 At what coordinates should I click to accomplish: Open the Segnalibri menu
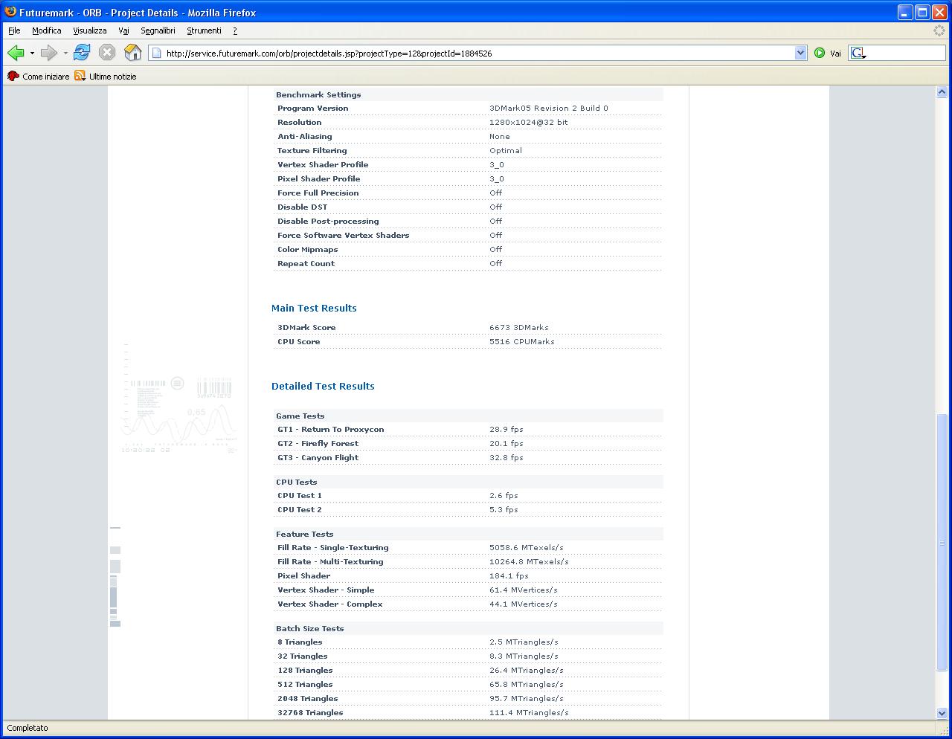(158, 30)
